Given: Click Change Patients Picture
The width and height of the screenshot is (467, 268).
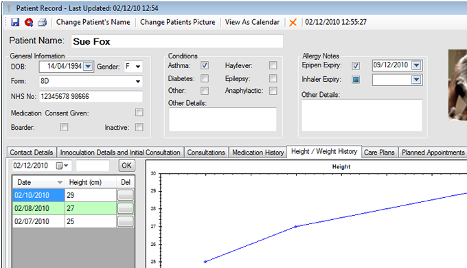Looking at the screenshot, I should [x=177, y=22].
